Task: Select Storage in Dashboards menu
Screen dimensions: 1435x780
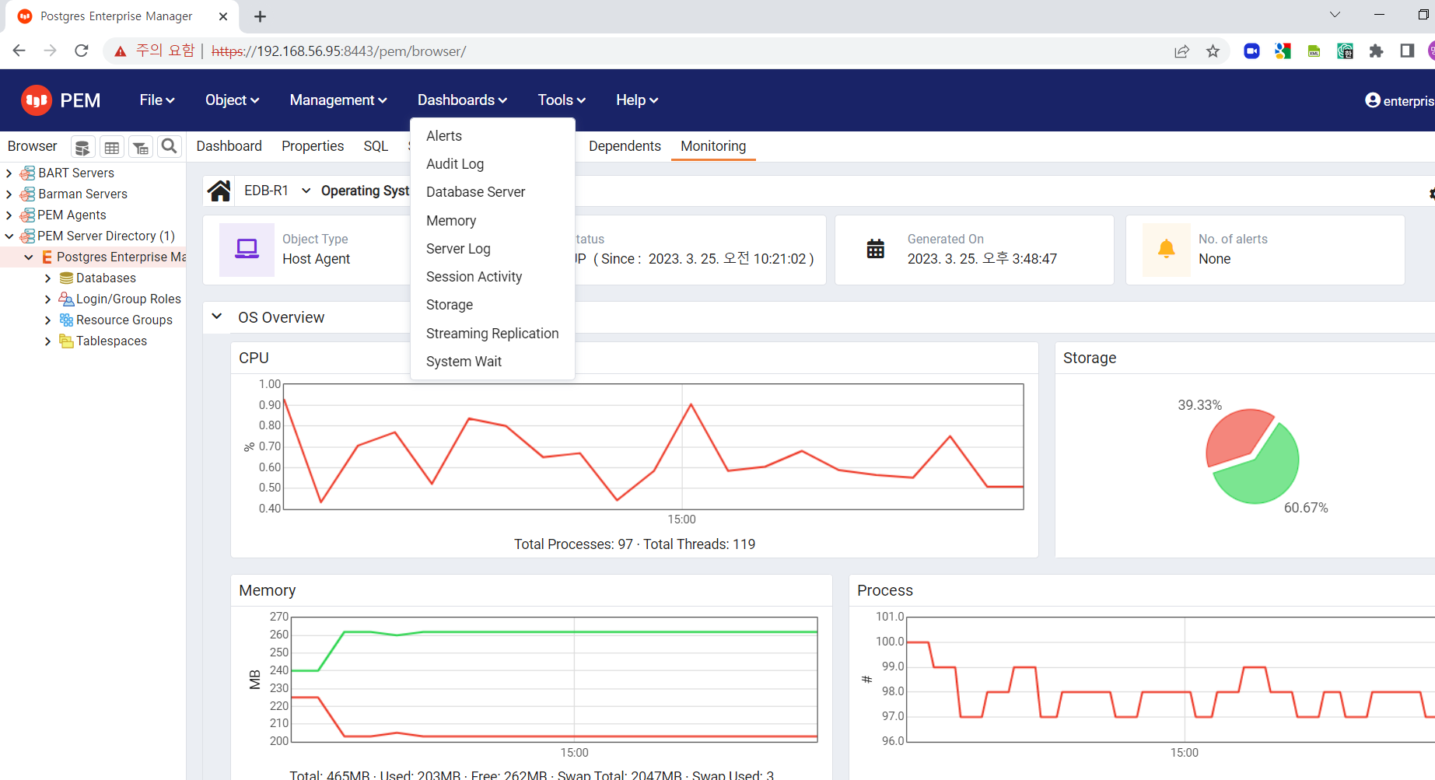Action: (x=492, y=305)
